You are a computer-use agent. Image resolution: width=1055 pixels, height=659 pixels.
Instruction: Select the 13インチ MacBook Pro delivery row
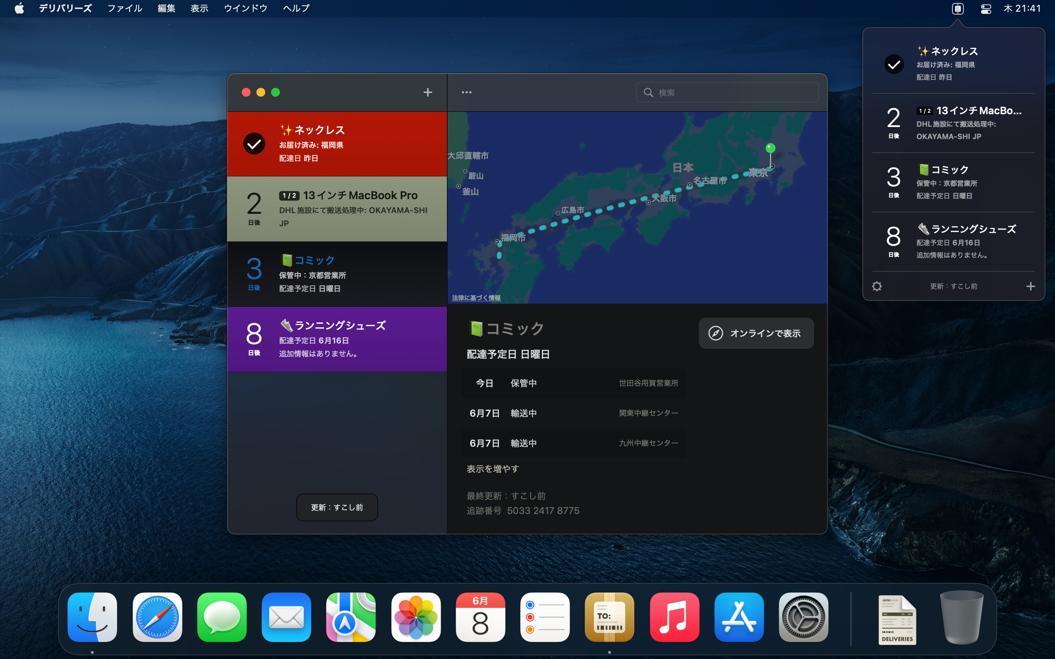pos(337,209)
